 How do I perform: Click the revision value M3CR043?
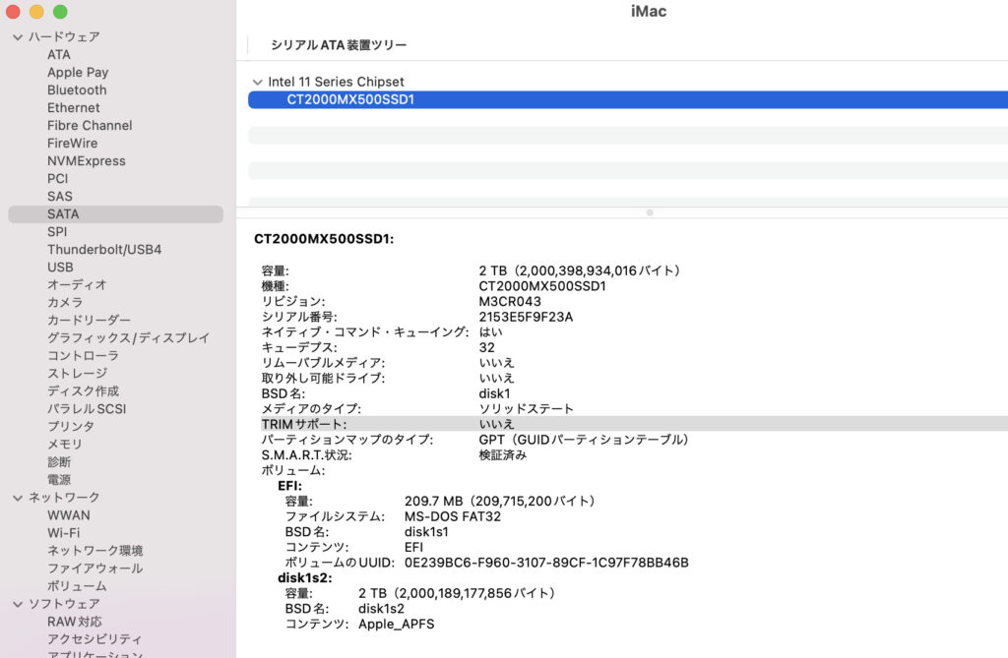(x=510, y=301)
